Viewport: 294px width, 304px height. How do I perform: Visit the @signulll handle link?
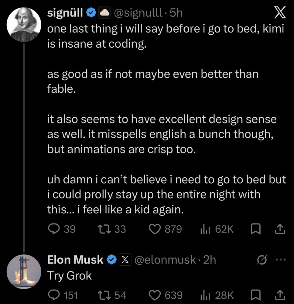[x=138, y=12]
